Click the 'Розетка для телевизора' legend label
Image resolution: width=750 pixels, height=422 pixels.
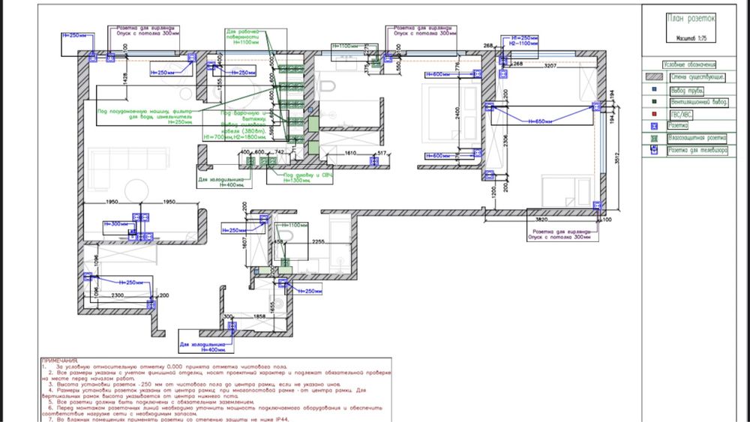[x=697, y=150]
